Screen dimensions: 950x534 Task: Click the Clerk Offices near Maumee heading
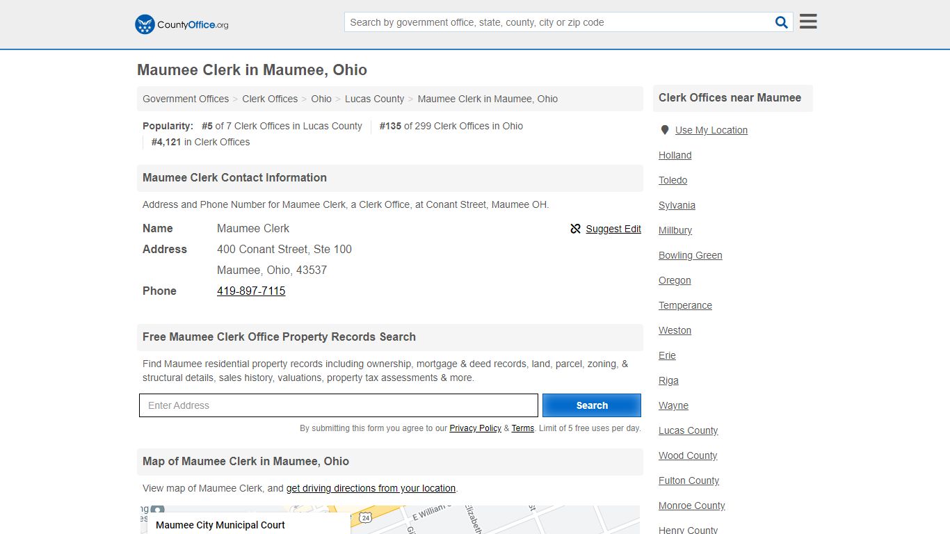730,97
